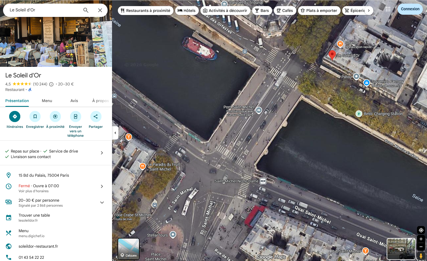The width and height of the screenshot is (427, 261).
Task: Open soleildor-restaurant.fr website link
Action: point(38,246)
